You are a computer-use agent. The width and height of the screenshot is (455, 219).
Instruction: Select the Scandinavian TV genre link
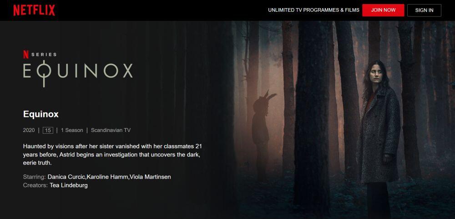pyautogui.click(x=111, y=130)
